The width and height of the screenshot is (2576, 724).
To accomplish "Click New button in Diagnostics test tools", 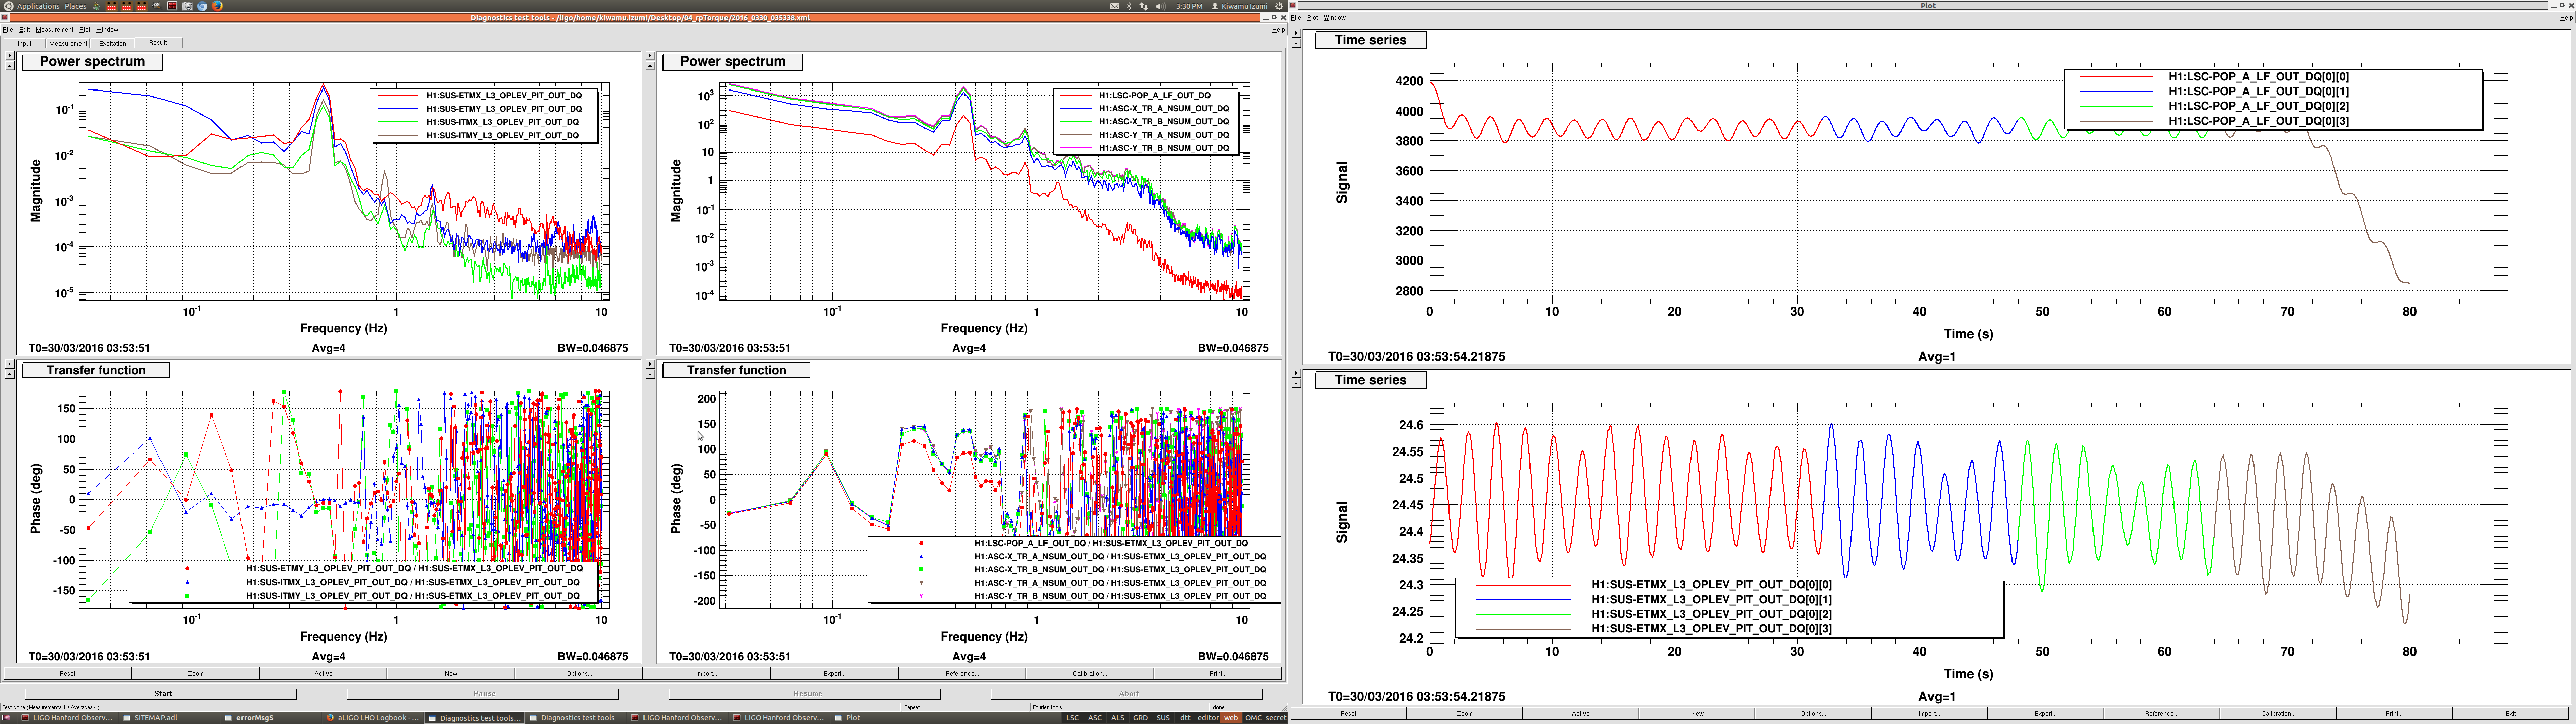I will coord(451,673).
